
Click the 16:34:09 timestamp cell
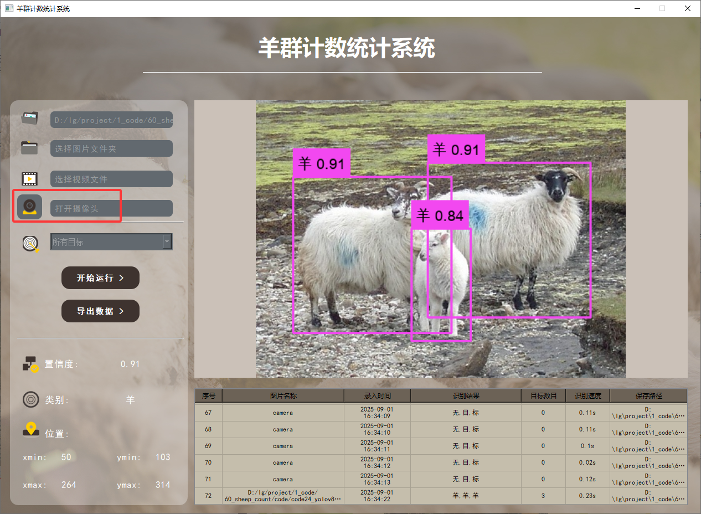point(377,413)
